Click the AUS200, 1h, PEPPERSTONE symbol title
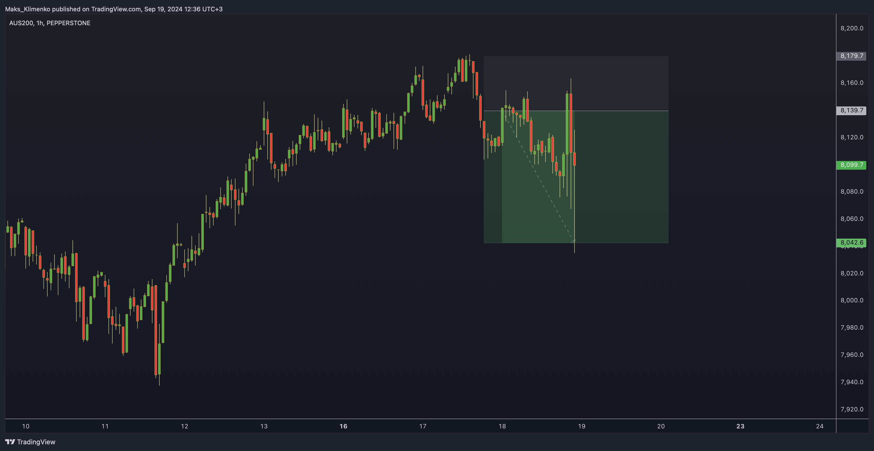The height and width of the screenshot is (451, 874). pyautogui.click(x=50, y=23)
